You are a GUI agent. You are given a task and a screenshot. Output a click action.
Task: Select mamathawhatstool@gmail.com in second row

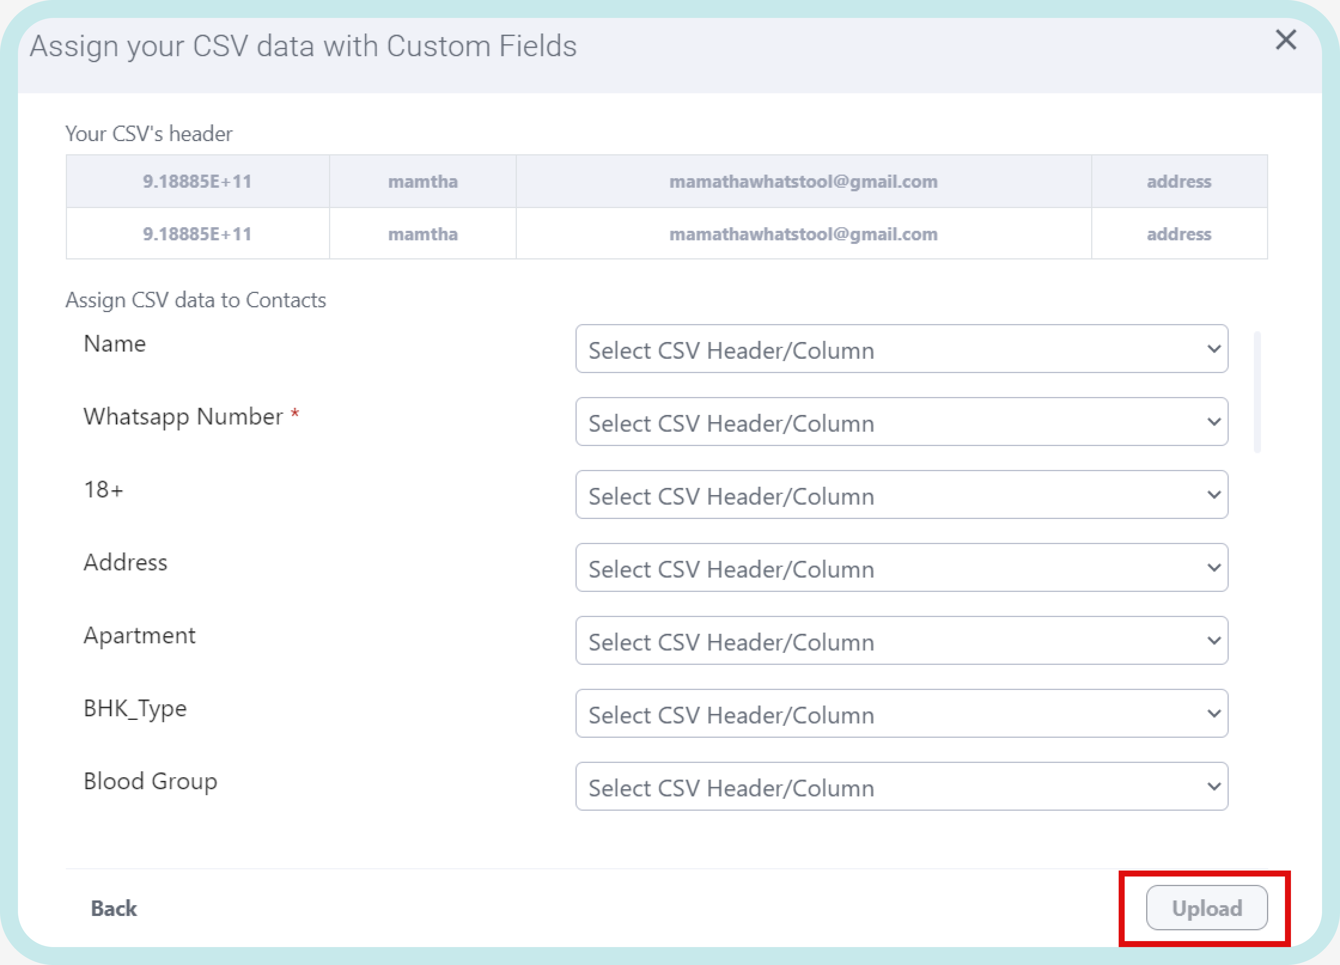click(x=803, y=234)
